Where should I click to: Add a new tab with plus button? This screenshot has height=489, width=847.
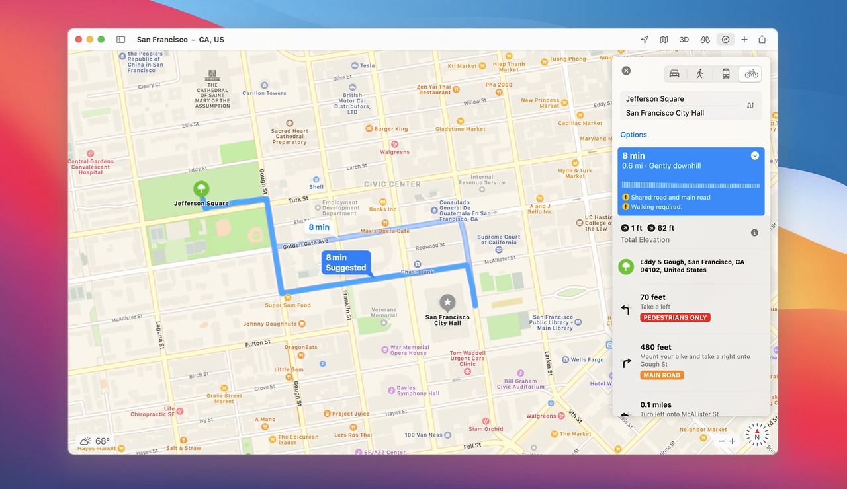(x=744, y=40)
